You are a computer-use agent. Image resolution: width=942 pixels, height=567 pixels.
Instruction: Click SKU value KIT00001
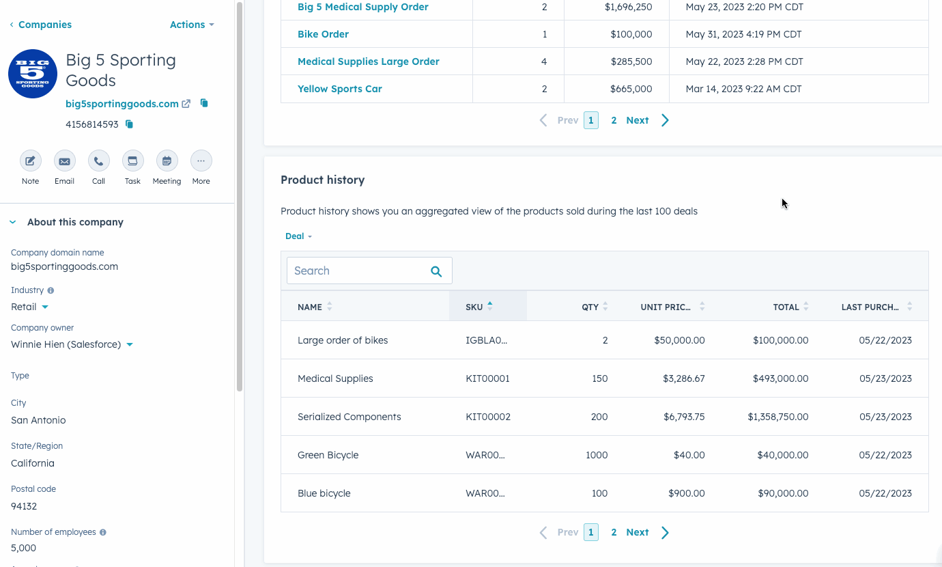pyautogui.click(x=487, y=378)
